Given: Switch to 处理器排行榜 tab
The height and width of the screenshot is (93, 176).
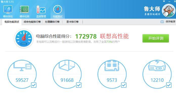Looking at the screenshot, I should click(52, 22).
